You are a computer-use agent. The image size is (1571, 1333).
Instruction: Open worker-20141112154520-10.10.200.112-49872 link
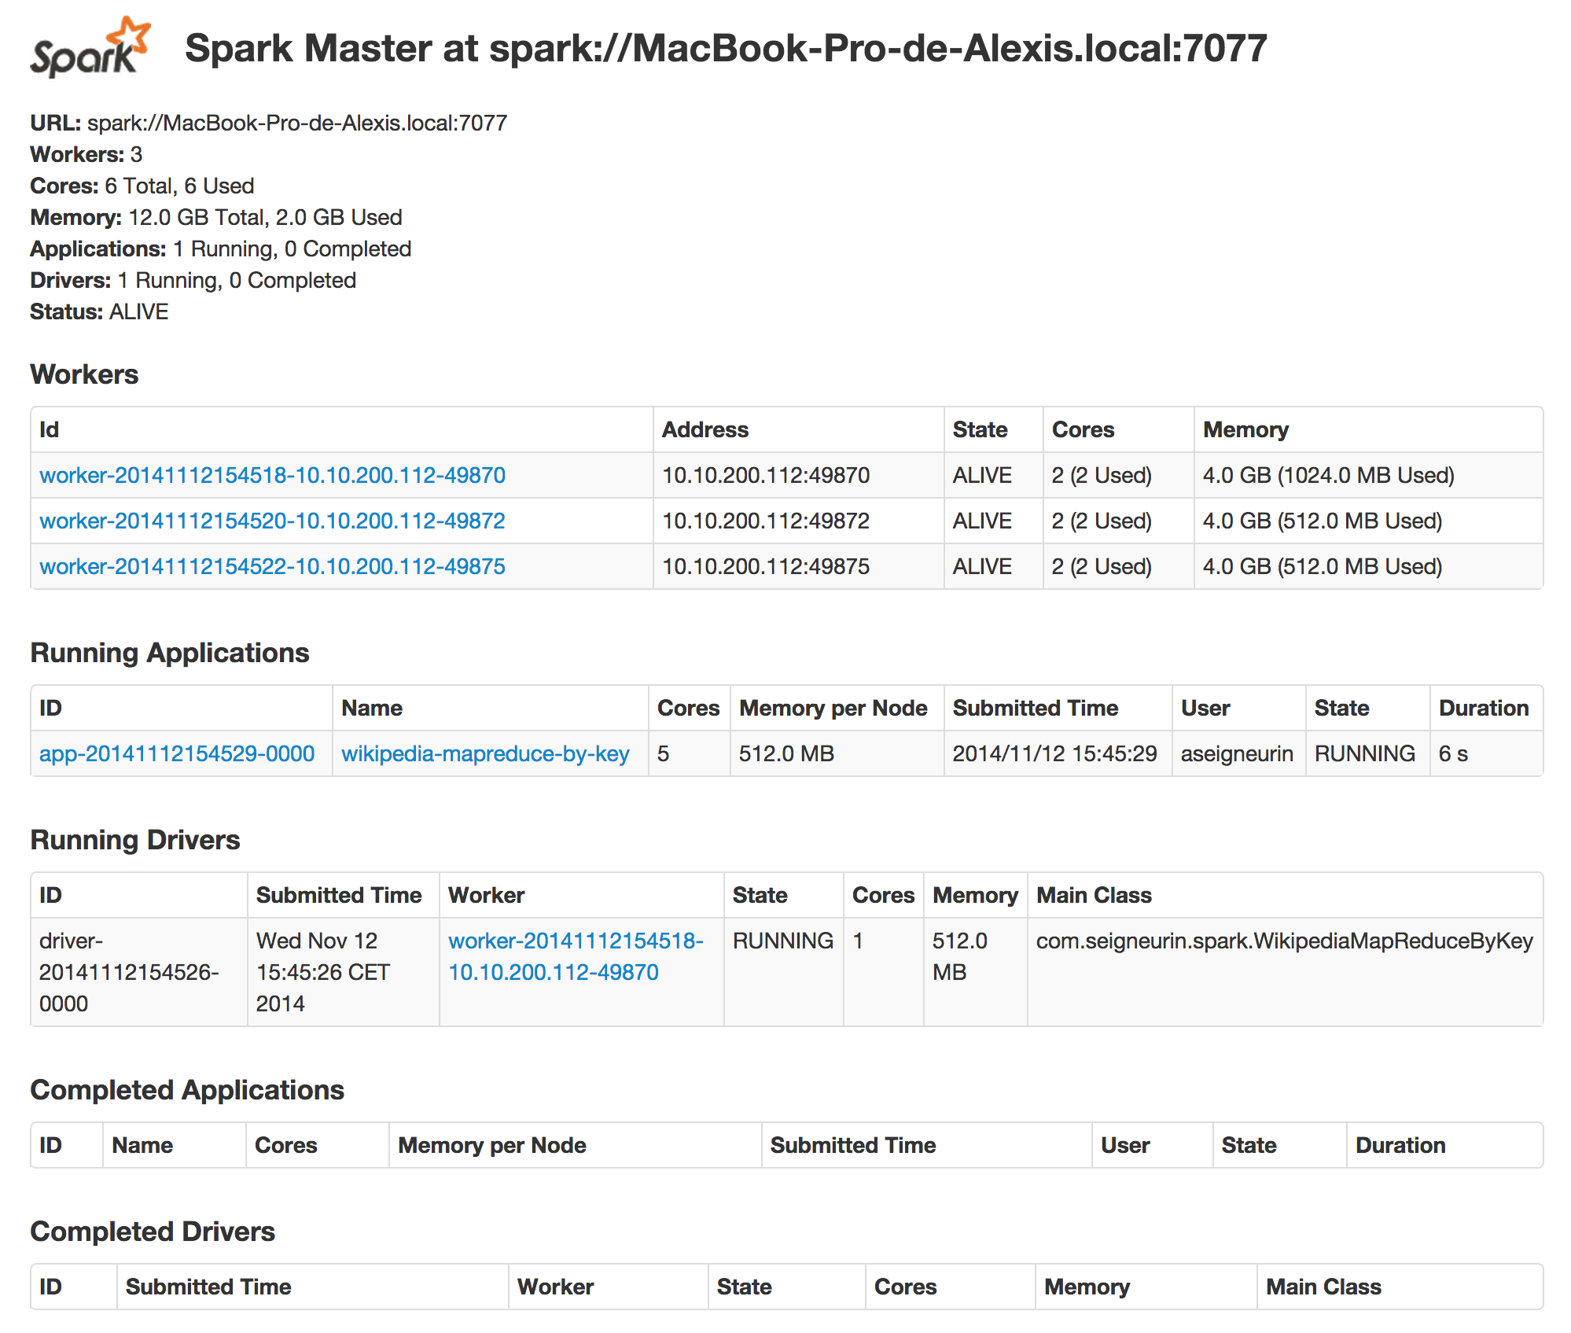(272, 521)
